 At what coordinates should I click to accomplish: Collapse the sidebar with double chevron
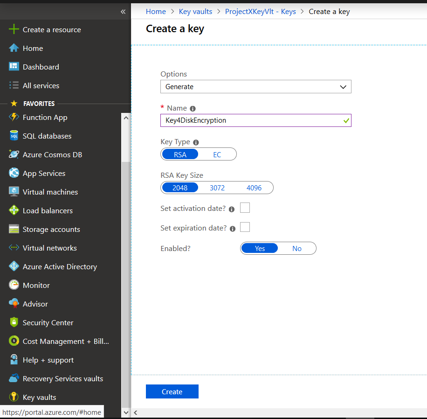coord(123,12)
